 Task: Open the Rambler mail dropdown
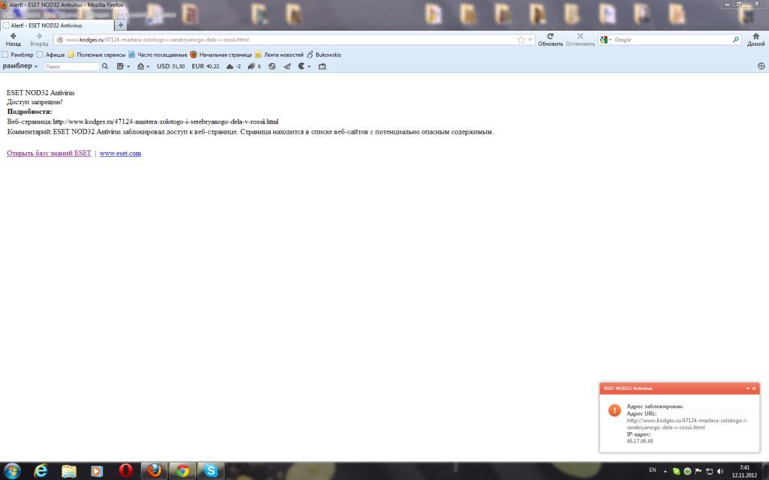click(x=143, y=67)
